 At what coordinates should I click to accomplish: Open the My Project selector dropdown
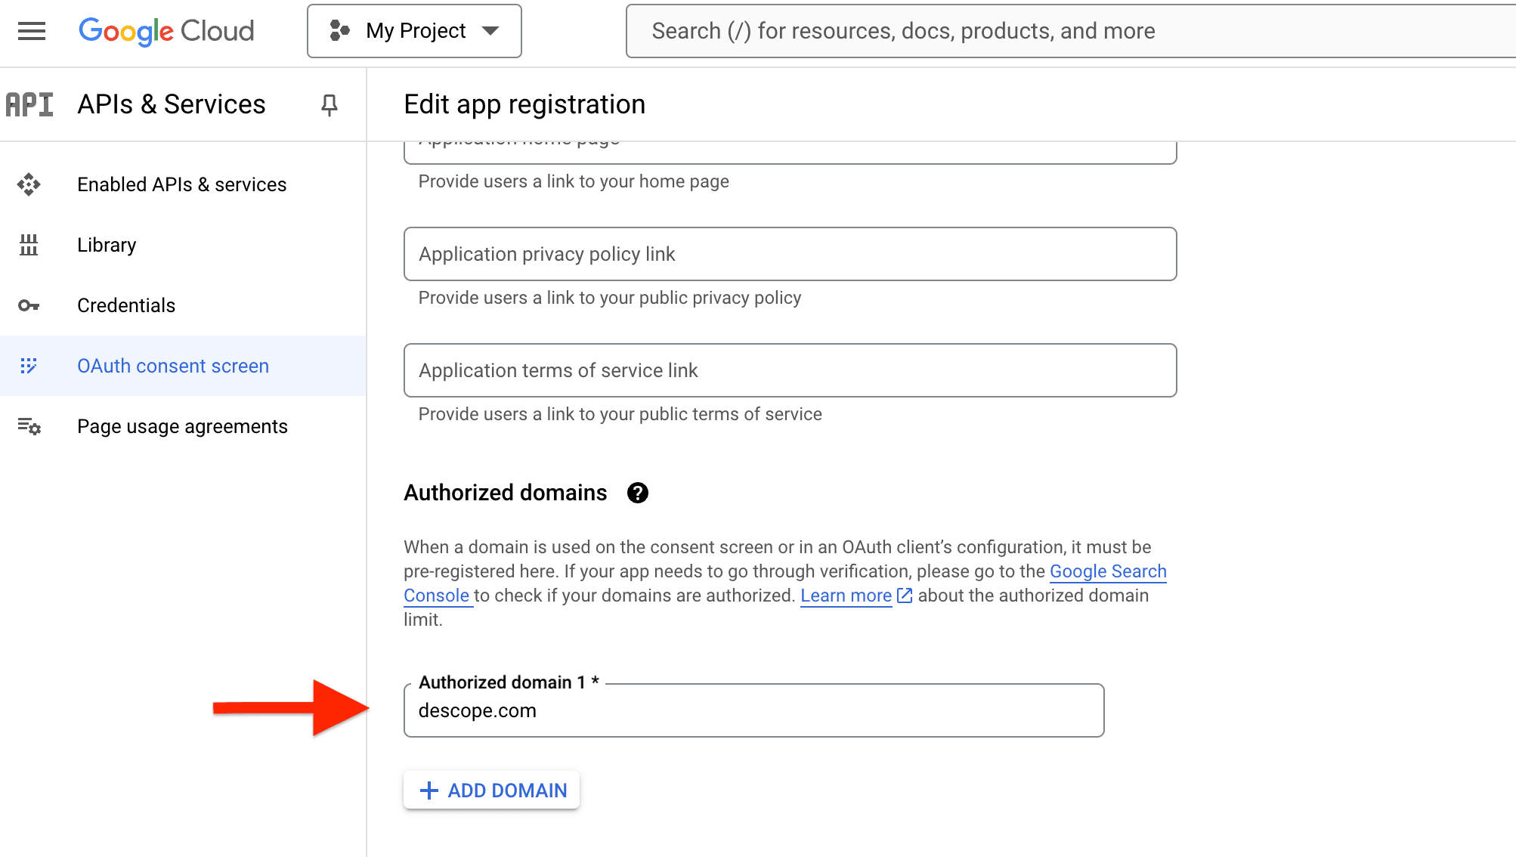coord(414,30)
